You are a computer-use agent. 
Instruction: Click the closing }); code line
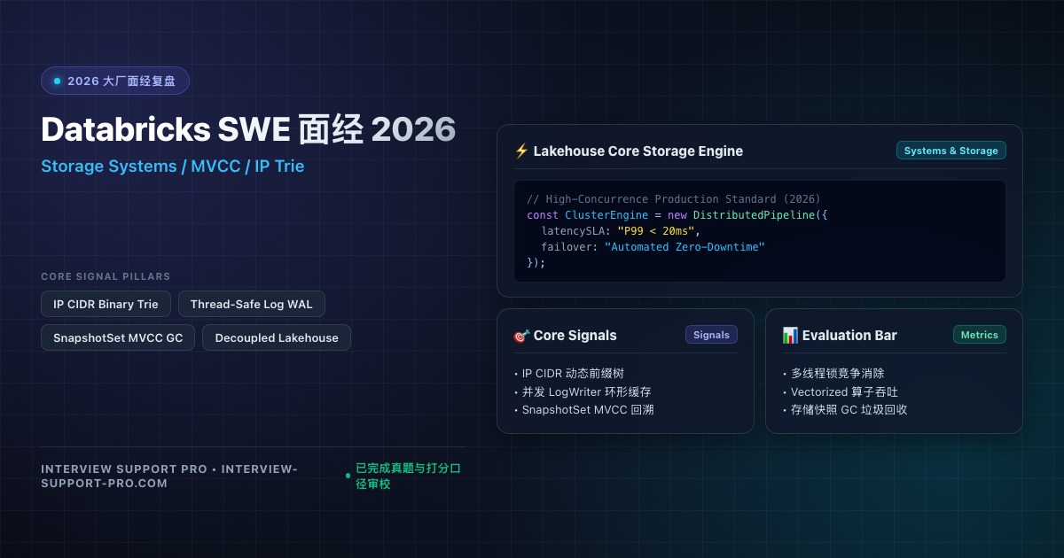click(536, 263)
